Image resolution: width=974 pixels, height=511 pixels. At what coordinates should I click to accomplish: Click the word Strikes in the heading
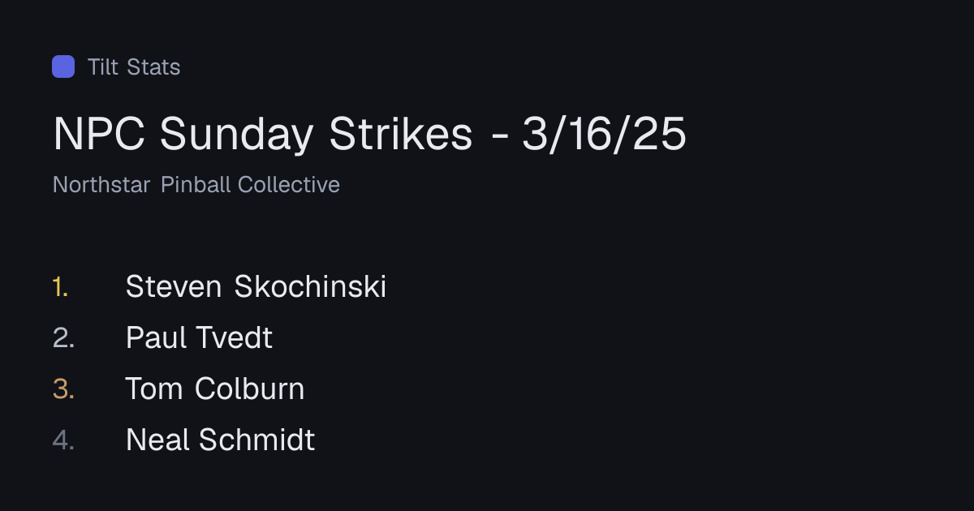401,134
